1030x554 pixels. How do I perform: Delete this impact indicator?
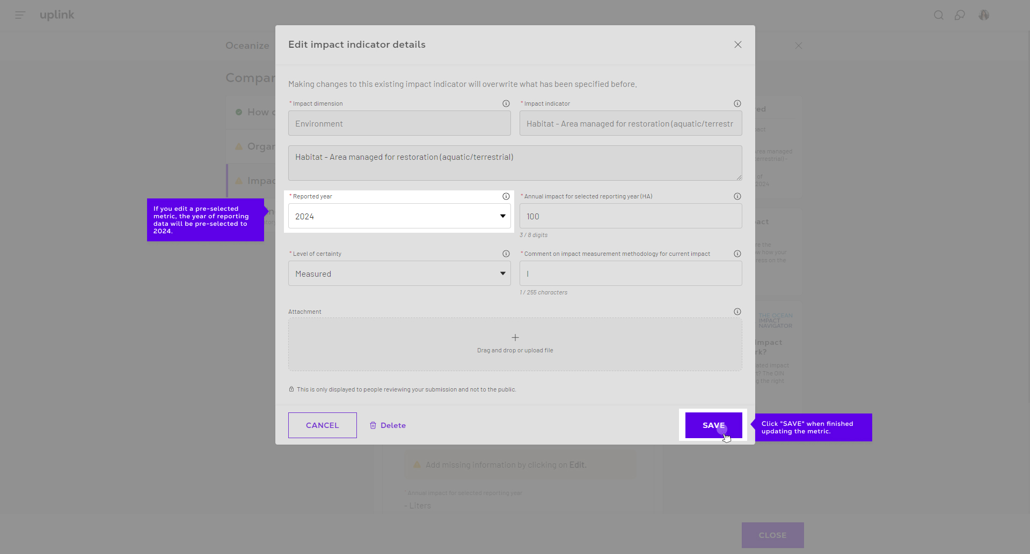pyautogui.click(x=388, y=425)
